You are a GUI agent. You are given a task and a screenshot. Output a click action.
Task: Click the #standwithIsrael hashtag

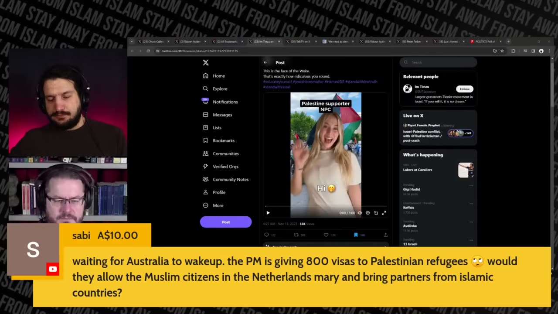[276, 87]
